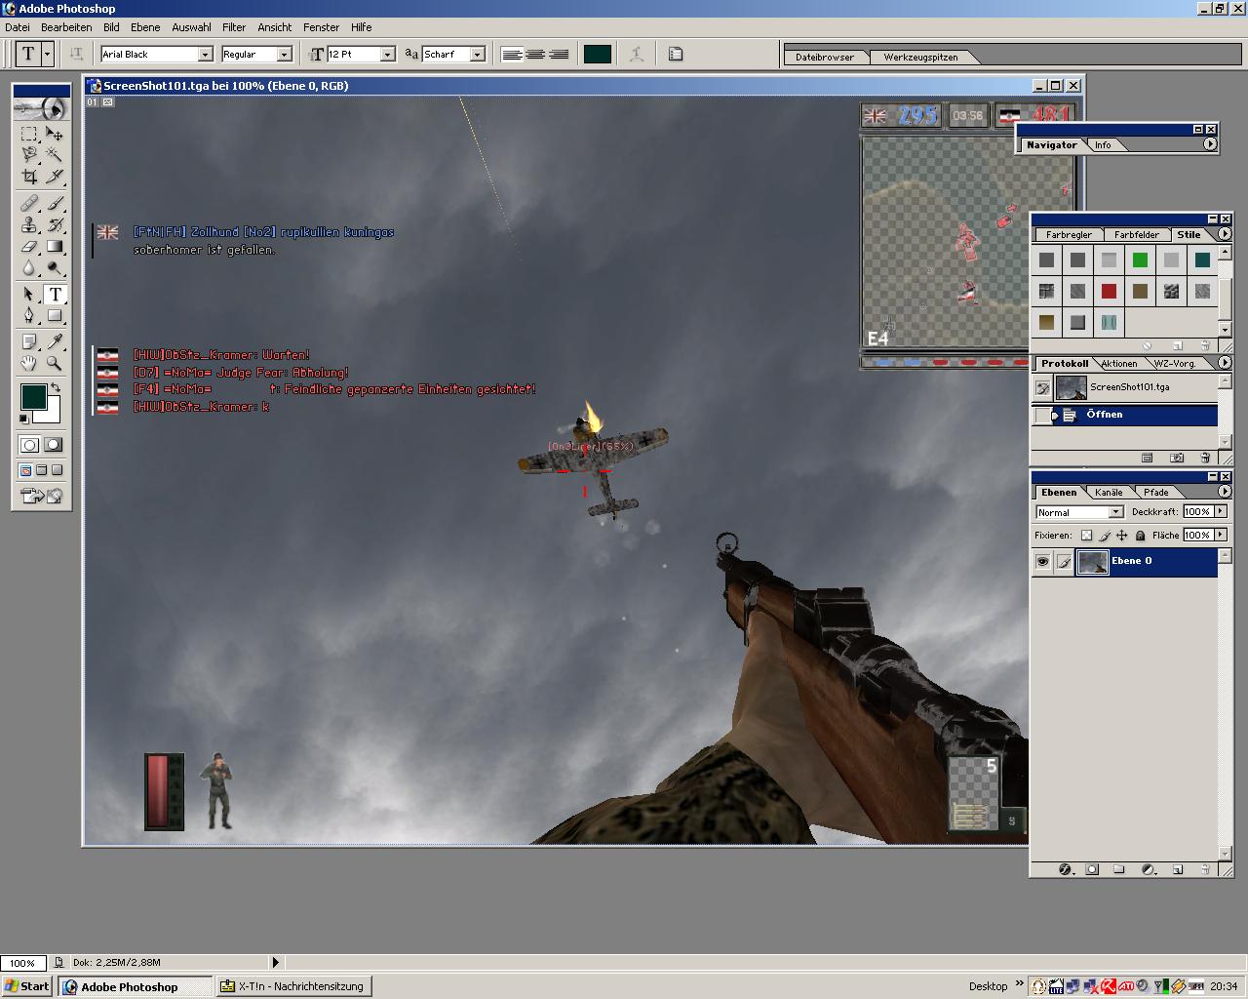
Task: Select the Notes tool
Action: point(29,341)
